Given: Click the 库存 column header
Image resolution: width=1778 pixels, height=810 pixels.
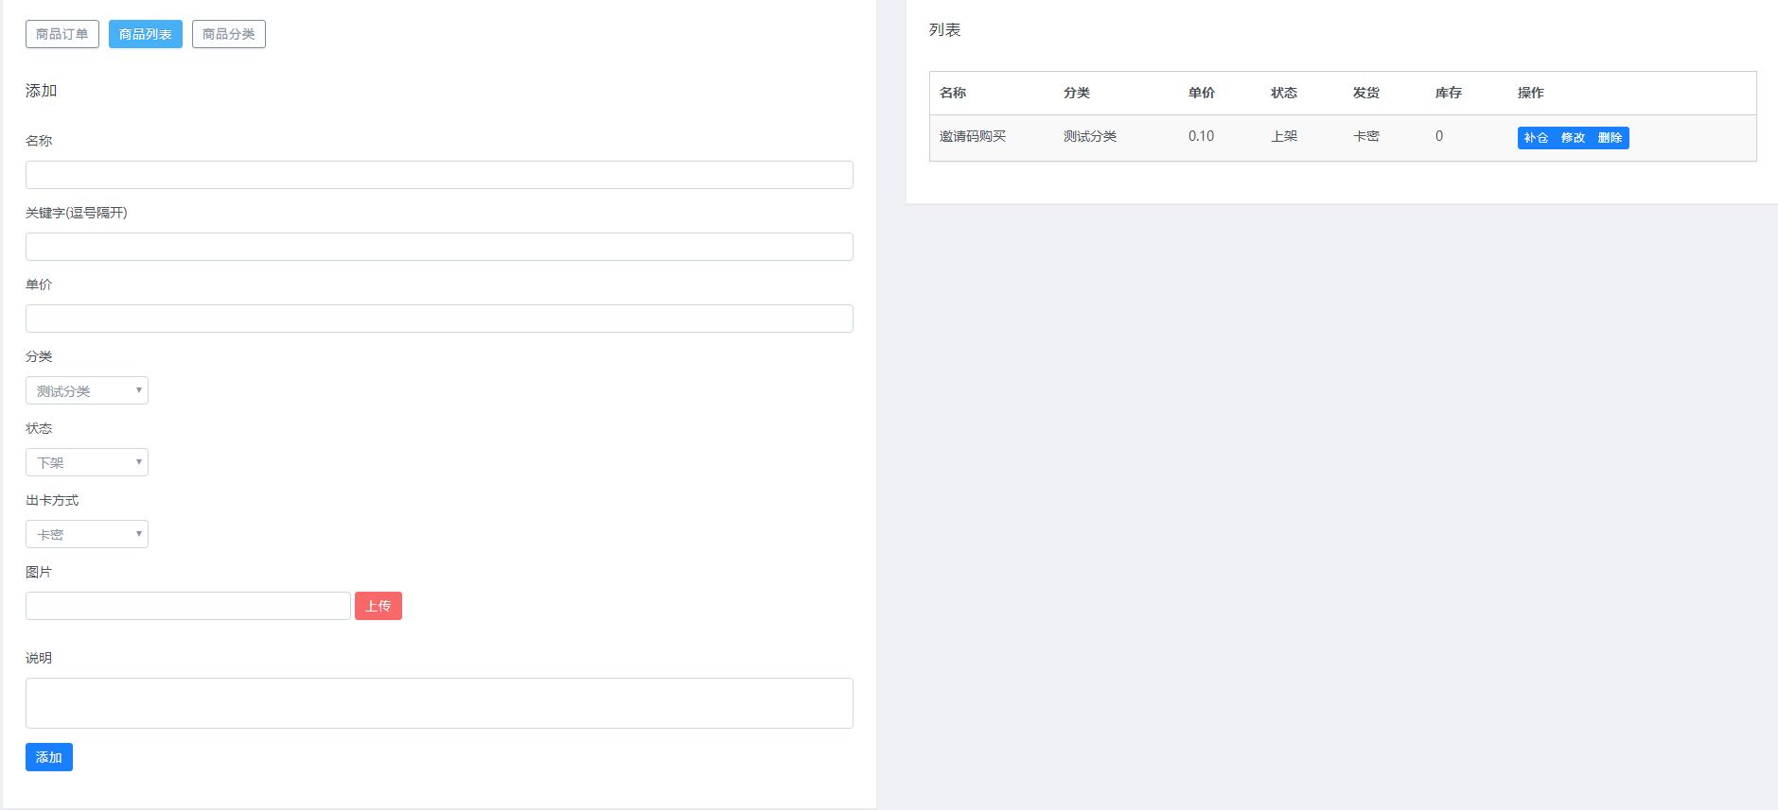Looking at the screenshot, I should tap(1448, 93).
